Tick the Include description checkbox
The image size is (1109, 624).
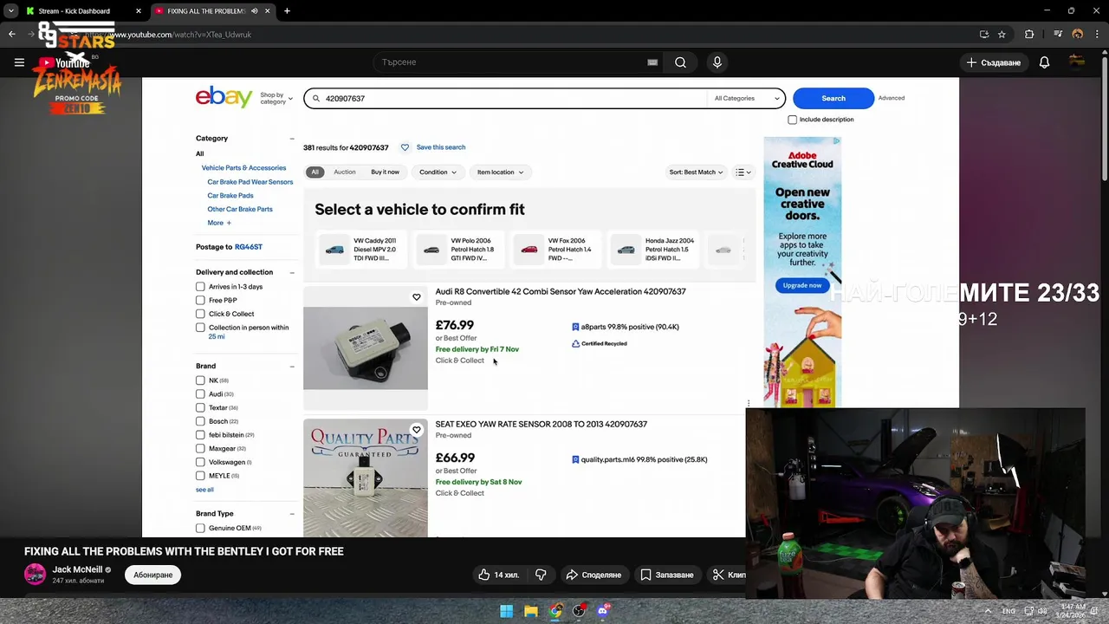[792, 120]
